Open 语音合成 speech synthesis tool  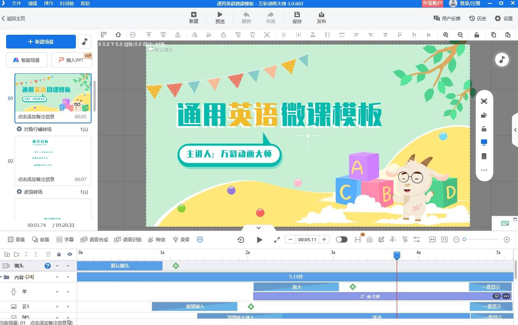coord(94,239)
